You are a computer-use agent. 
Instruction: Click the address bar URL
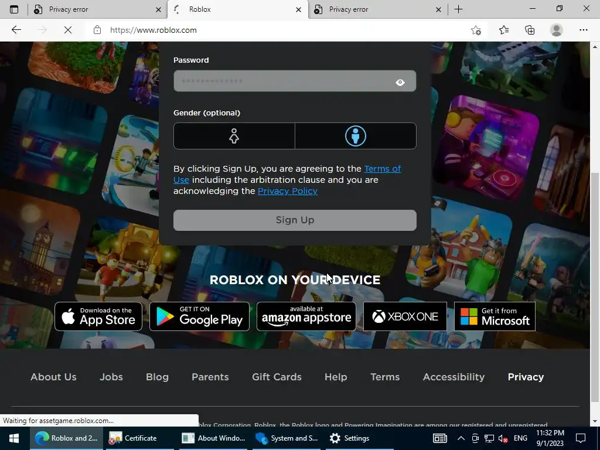(x=154, y=30)
